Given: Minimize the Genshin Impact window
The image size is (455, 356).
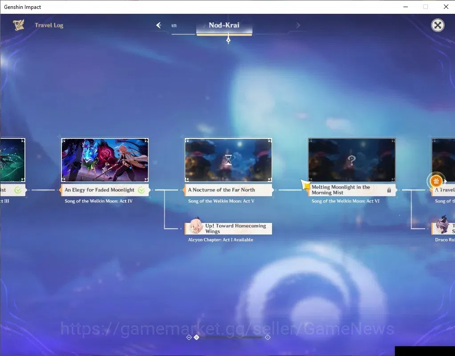Looking at the screenshot, I should (x=406, y=7).
